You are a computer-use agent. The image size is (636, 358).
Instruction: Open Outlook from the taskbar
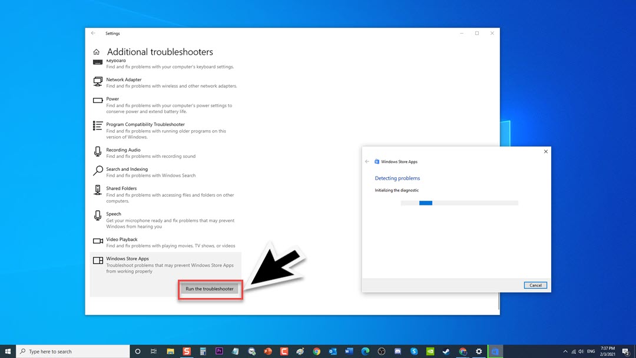click(333, 352)
